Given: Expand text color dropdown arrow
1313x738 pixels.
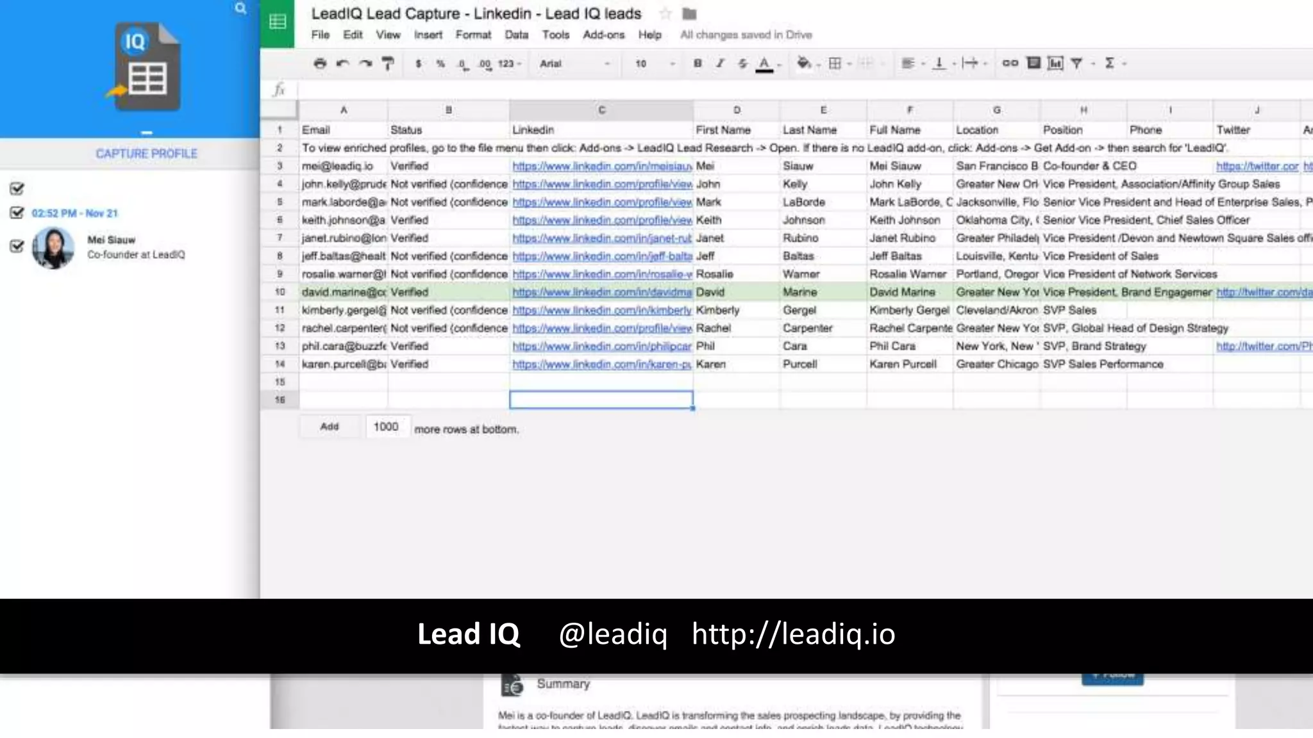Looking at the screenshot, I should pos(780,65).
